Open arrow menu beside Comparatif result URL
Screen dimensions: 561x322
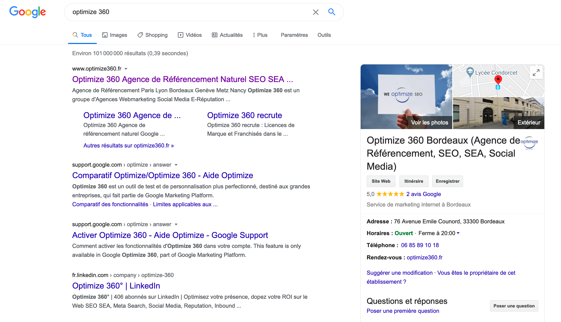176,165
